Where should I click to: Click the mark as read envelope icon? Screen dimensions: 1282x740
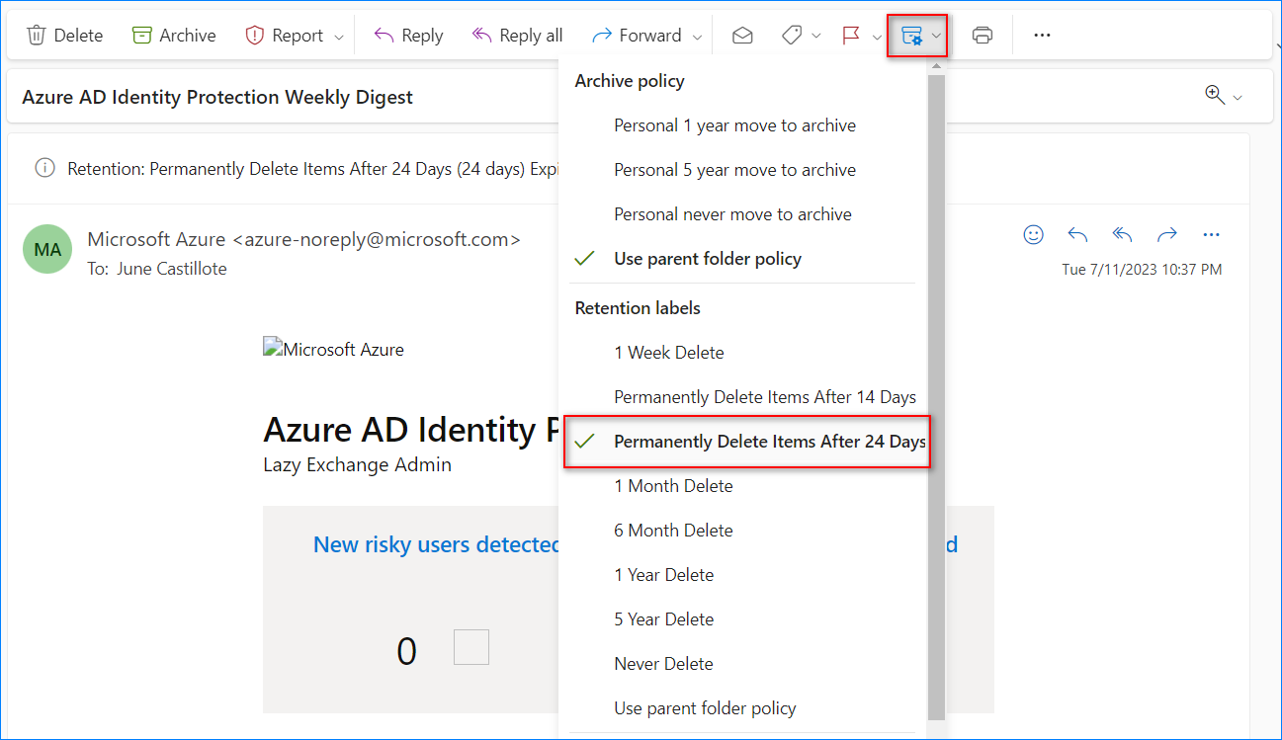point(742,36)
